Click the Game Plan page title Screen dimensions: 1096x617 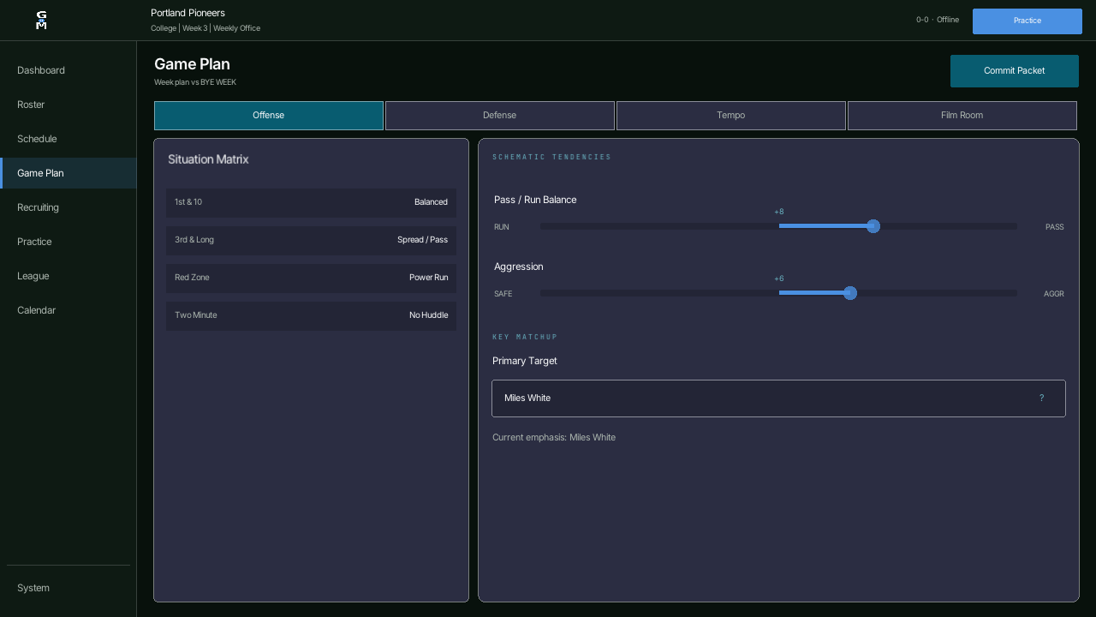(x=192, y=64)
